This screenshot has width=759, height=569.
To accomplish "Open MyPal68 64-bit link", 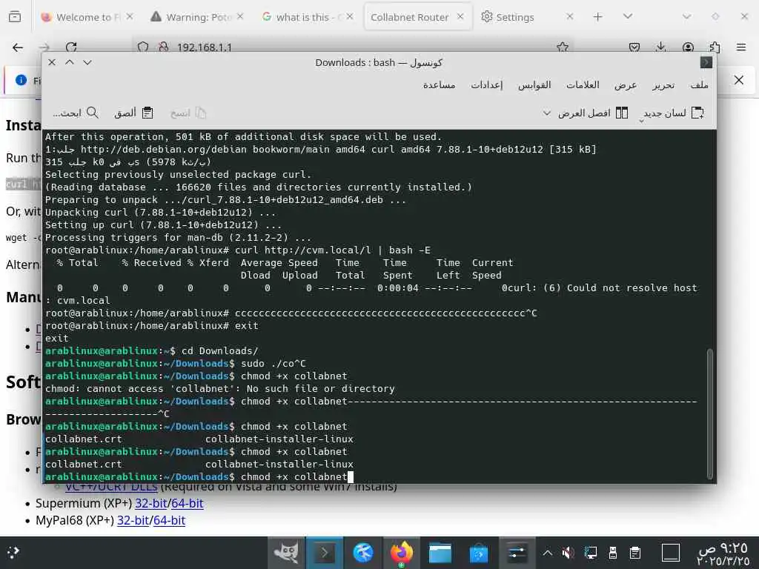I will click(x=169, y=520).
